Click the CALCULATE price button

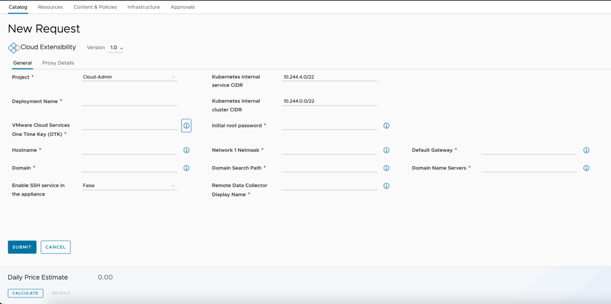pos(25,293)
